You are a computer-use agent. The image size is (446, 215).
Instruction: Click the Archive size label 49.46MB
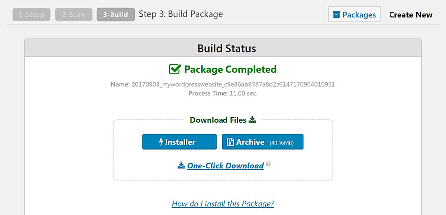pos(281,143)
